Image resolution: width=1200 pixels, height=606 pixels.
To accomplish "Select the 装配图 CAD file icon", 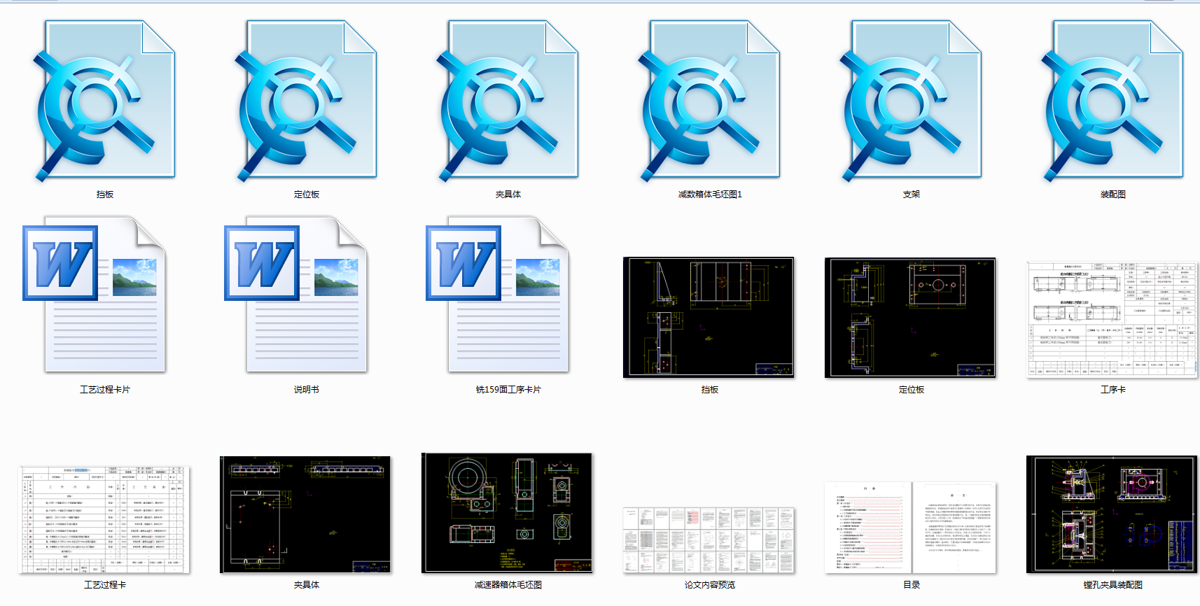I will coord(1113,101).
